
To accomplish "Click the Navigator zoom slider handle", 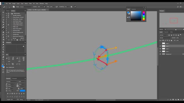I will (x=176, y=29).
